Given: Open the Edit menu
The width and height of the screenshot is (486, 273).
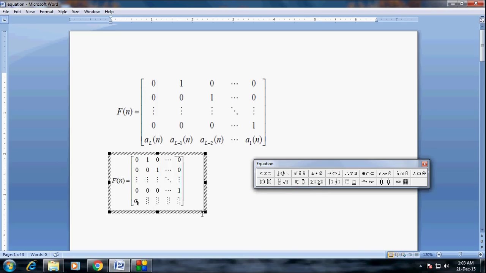Looking at the screenshot, I should [x=17, y=12].
